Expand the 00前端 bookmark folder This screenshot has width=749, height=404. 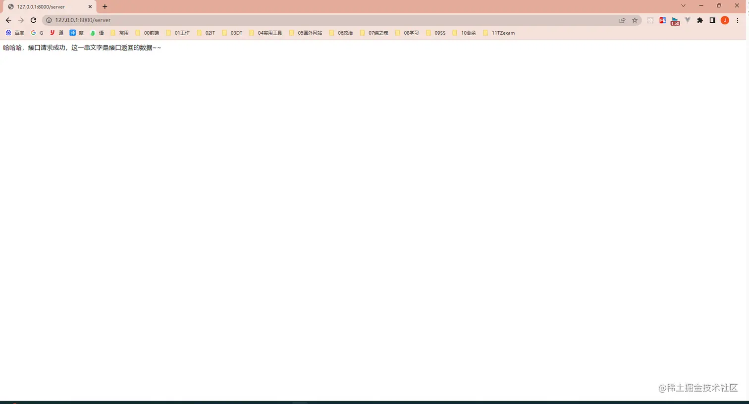point(147,33)
